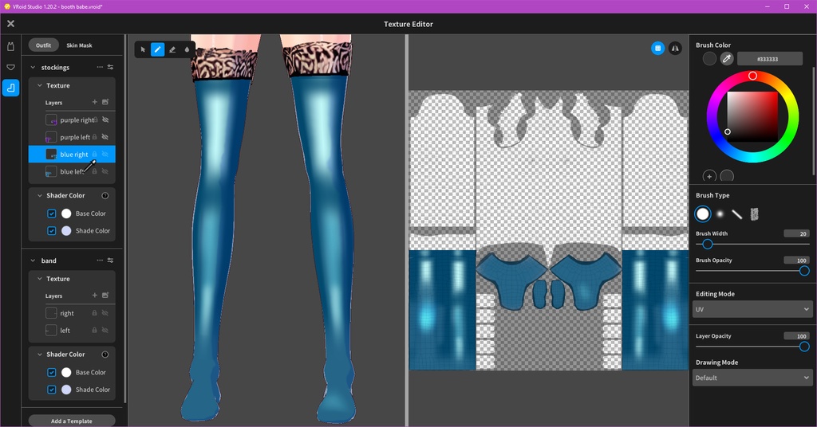
Task: Select the band left layer
Action: [x=72, y=331]
